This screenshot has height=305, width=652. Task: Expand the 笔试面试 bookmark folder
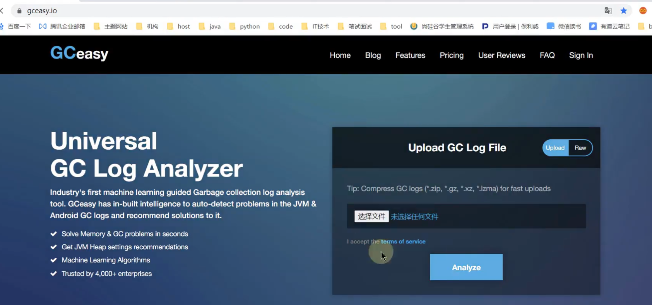[x=355, y=26]
